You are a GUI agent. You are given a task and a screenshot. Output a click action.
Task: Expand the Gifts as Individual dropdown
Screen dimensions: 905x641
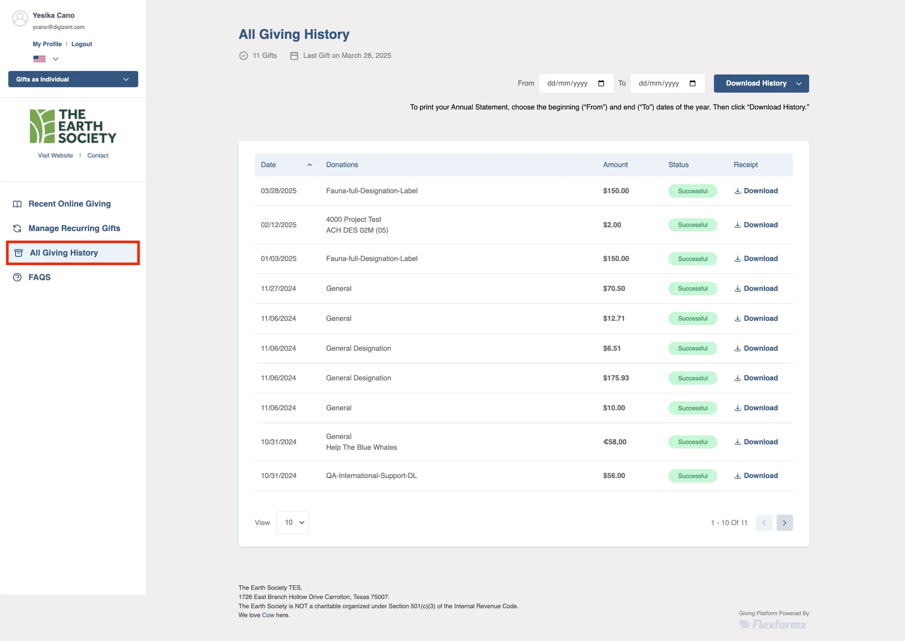(x=73, y=80)
